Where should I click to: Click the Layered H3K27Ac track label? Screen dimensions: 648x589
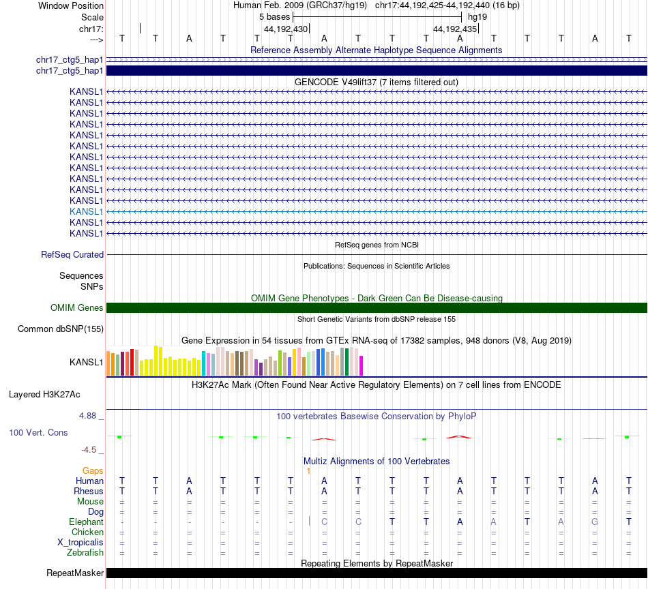pos(44,395)
